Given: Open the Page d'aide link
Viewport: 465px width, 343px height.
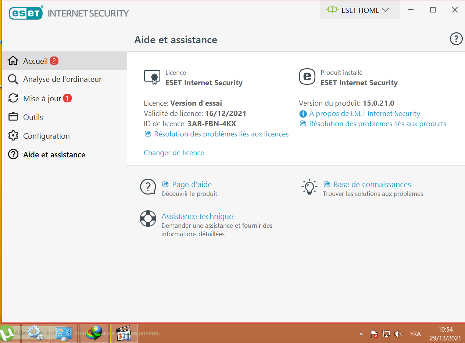Looking at the screenshot, I should 192,185.
